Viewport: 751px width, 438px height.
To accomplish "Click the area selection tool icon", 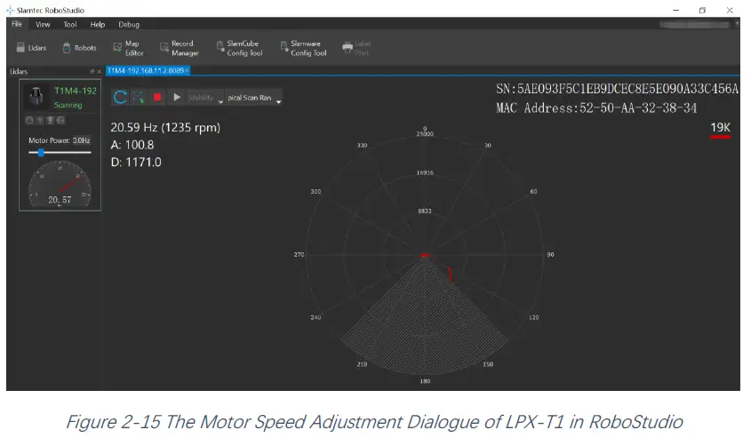I will (138, 97).
